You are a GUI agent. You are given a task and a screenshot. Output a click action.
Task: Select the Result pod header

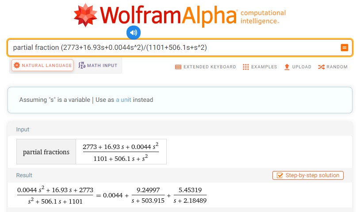(x=24, y=175)
